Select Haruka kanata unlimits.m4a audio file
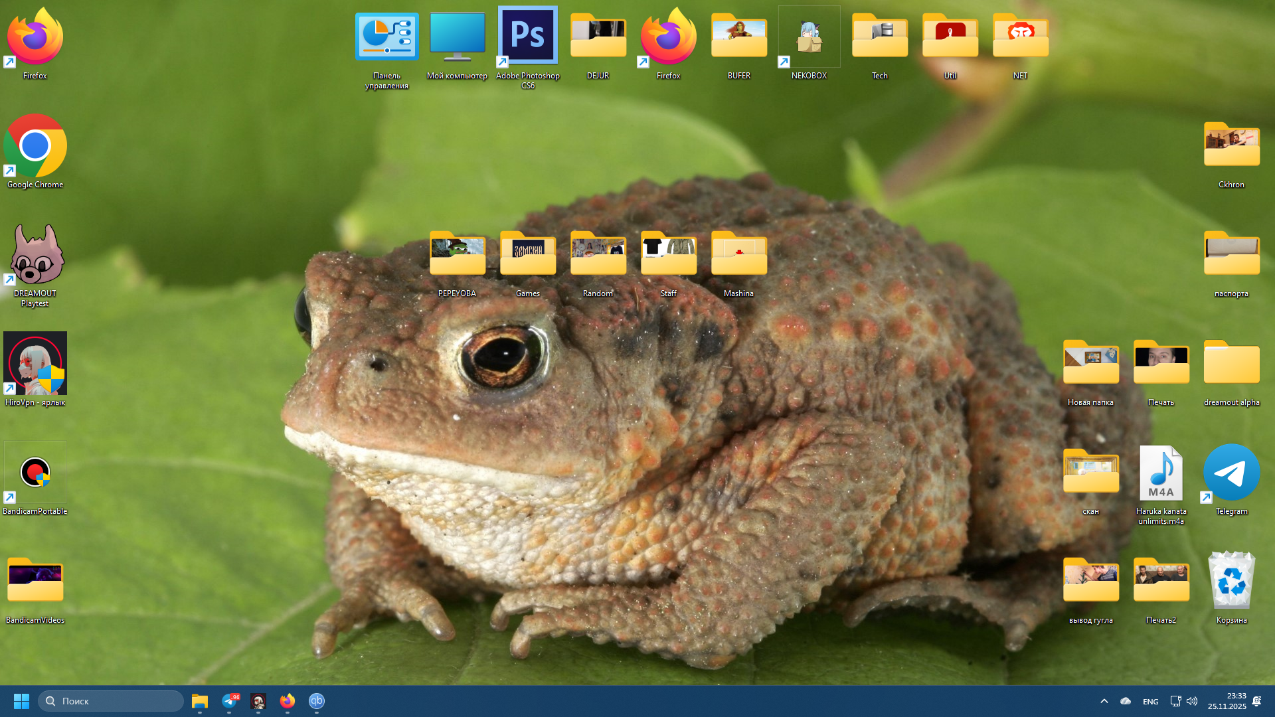1275x717 pixels. [x=1161, y=474]
